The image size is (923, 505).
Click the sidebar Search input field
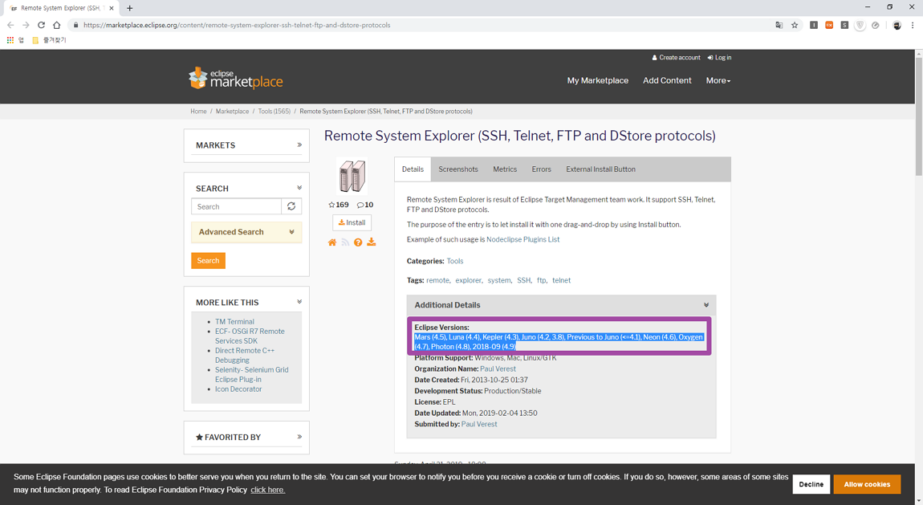236,206
